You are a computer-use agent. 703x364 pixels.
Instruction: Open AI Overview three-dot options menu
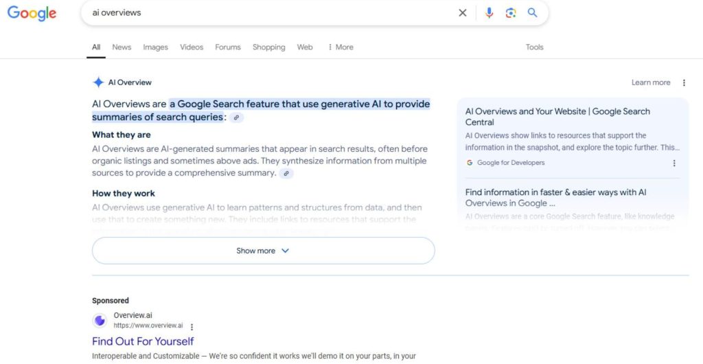click(x=684, y=82)
